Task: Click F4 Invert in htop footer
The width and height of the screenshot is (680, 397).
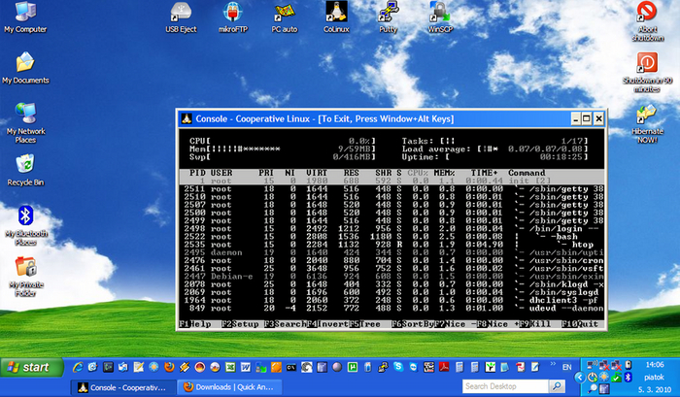Action: tap(329, 323)
